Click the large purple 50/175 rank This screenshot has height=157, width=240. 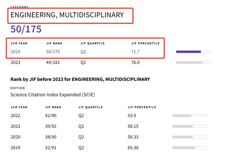point(26,29)
